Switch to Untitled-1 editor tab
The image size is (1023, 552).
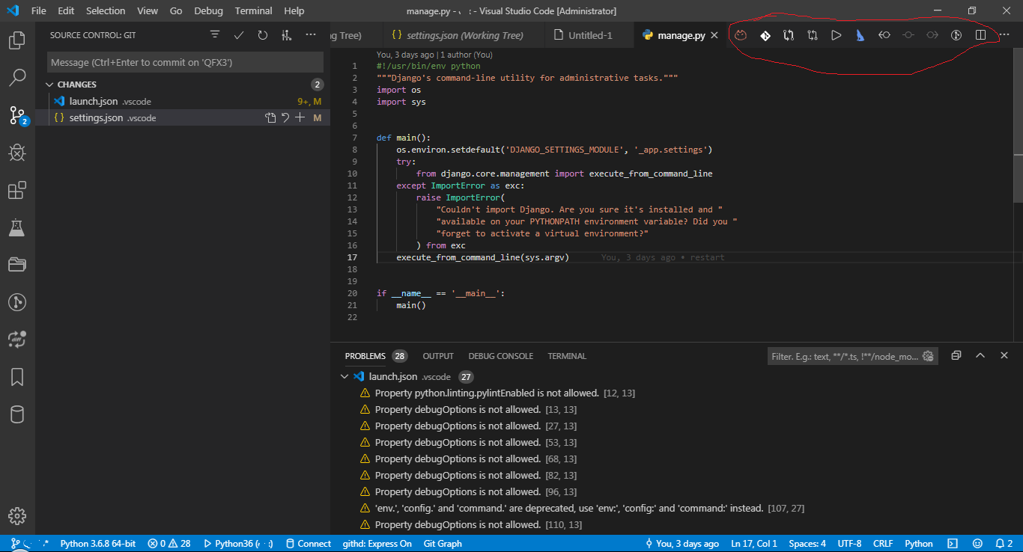590,35
